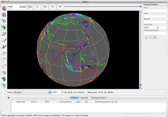Switch to the Selected tab
This screenshot has width=168, height=118.
coord(84,98)
